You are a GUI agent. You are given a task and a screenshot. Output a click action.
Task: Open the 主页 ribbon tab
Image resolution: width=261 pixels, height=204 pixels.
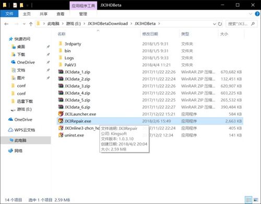pos(27,14)
